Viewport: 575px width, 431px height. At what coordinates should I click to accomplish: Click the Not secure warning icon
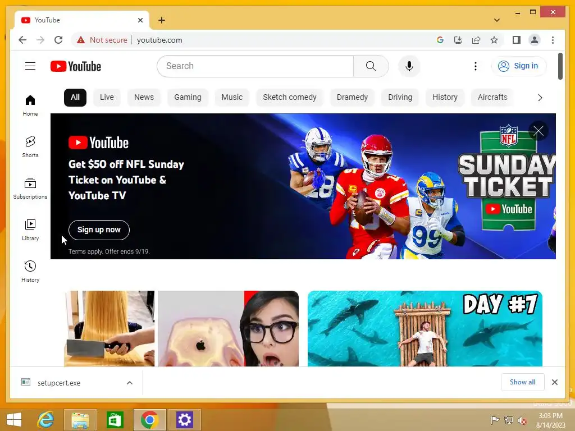pos(81,40)
